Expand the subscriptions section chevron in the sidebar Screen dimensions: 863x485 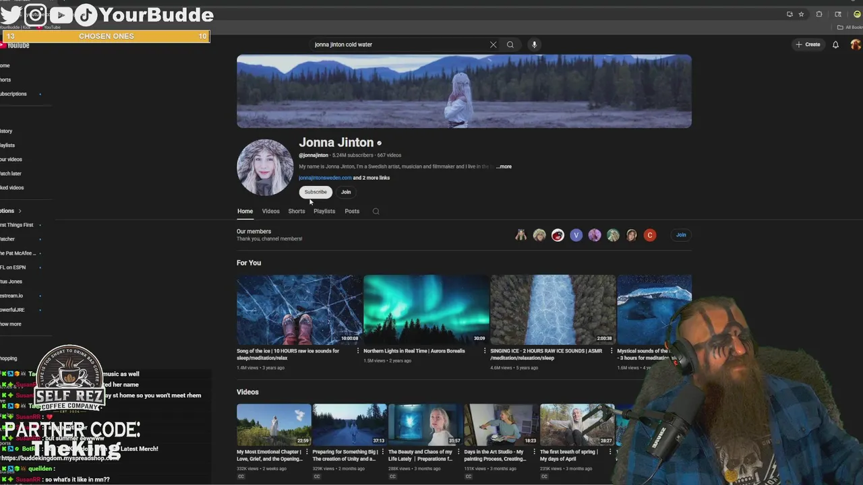pyautogui.click(x=20, y=211)
